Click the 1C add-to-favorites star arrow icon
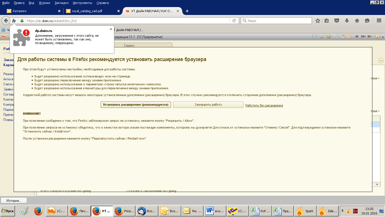Screen dimensions: 385x217 (329, 36)
